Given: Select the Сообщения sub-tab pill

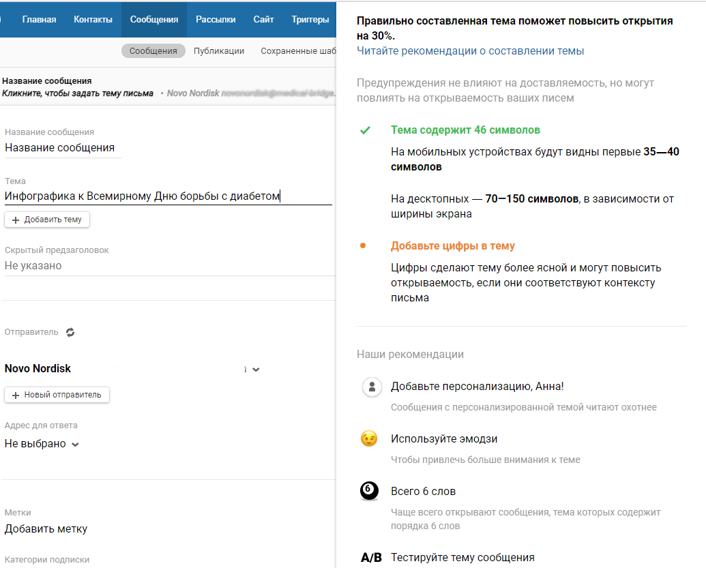Looking at the screenshot, I should tap(153, 51).
